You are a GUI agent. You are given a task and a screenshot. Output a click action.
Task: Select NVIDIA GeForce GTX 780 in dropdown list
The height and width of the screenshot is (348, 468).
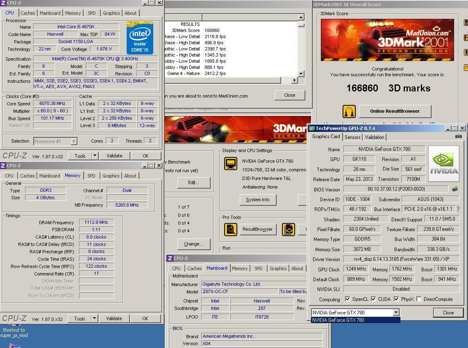(355, 320)
